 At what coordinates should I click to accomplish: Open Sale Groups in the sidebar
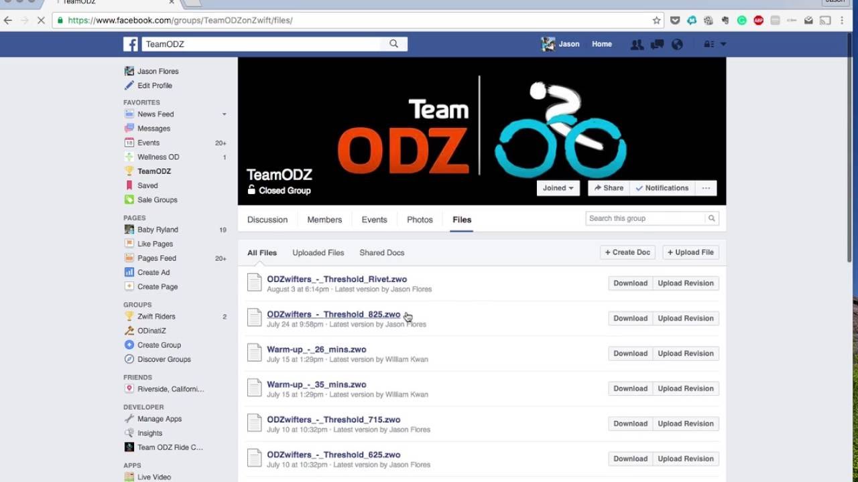click(x=151, y=199)
